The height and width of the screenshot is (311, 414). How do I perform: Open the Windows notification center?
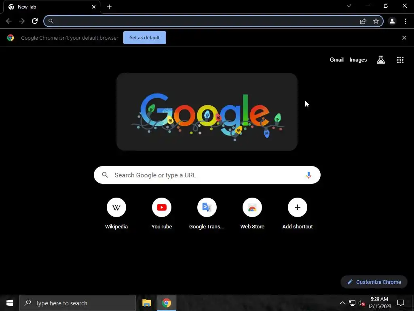coord(401,303)
